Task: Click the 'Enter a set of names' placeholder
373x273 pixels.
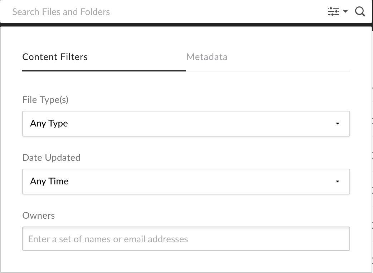Action: tap(108, 239)
